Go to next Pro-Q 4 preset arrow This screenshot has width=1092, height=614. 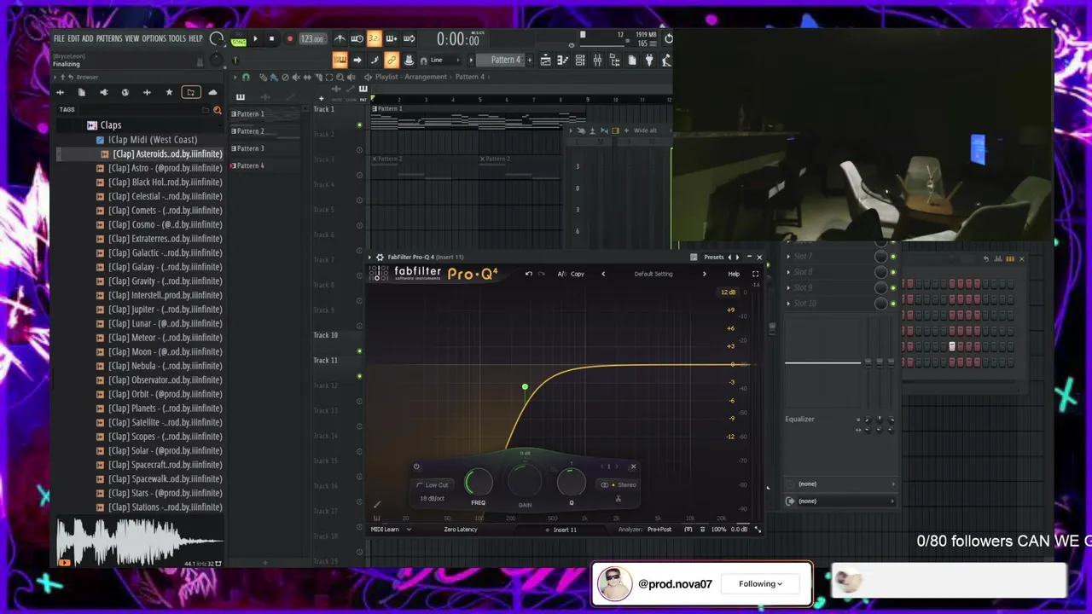point(704,274)
